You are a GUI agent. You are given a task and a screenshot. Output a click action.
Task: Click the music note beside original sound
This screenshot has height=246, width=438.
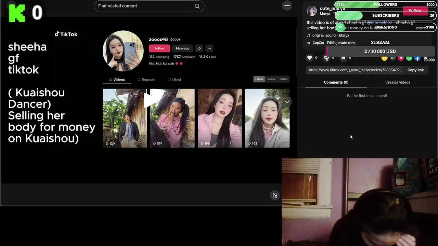pos(308,36)
